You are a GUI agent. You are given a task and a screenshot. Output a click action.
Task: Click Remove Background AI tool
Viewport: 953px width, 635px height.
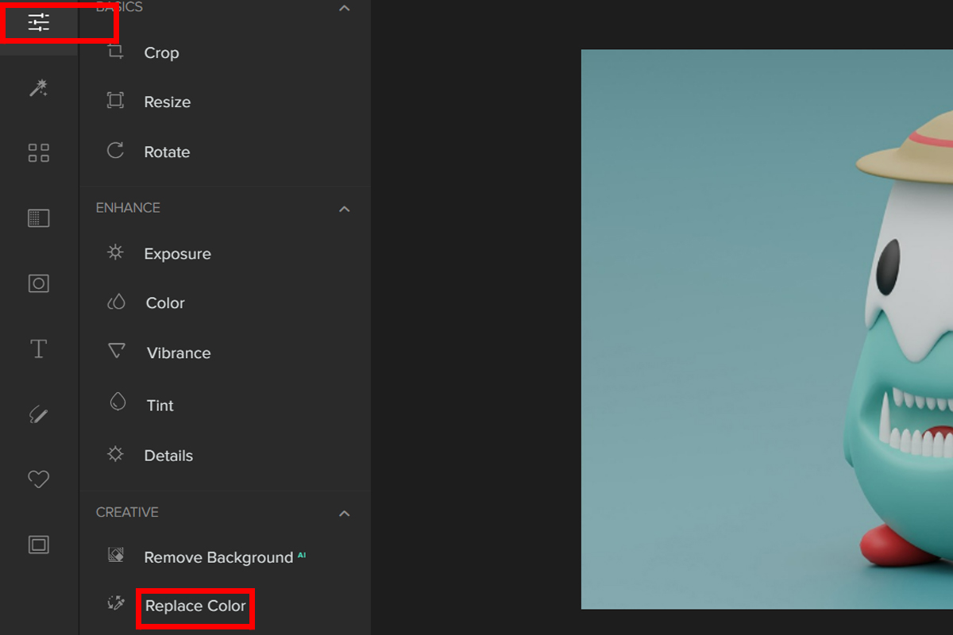(x=218, y=558)
